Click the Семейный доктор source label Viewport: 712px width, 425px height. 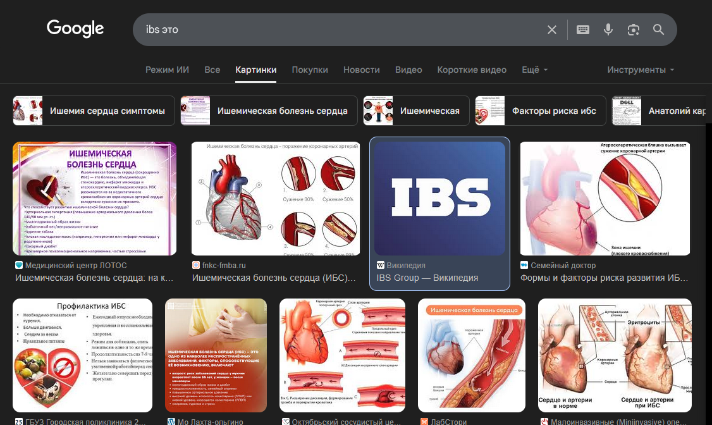point(563,265)
